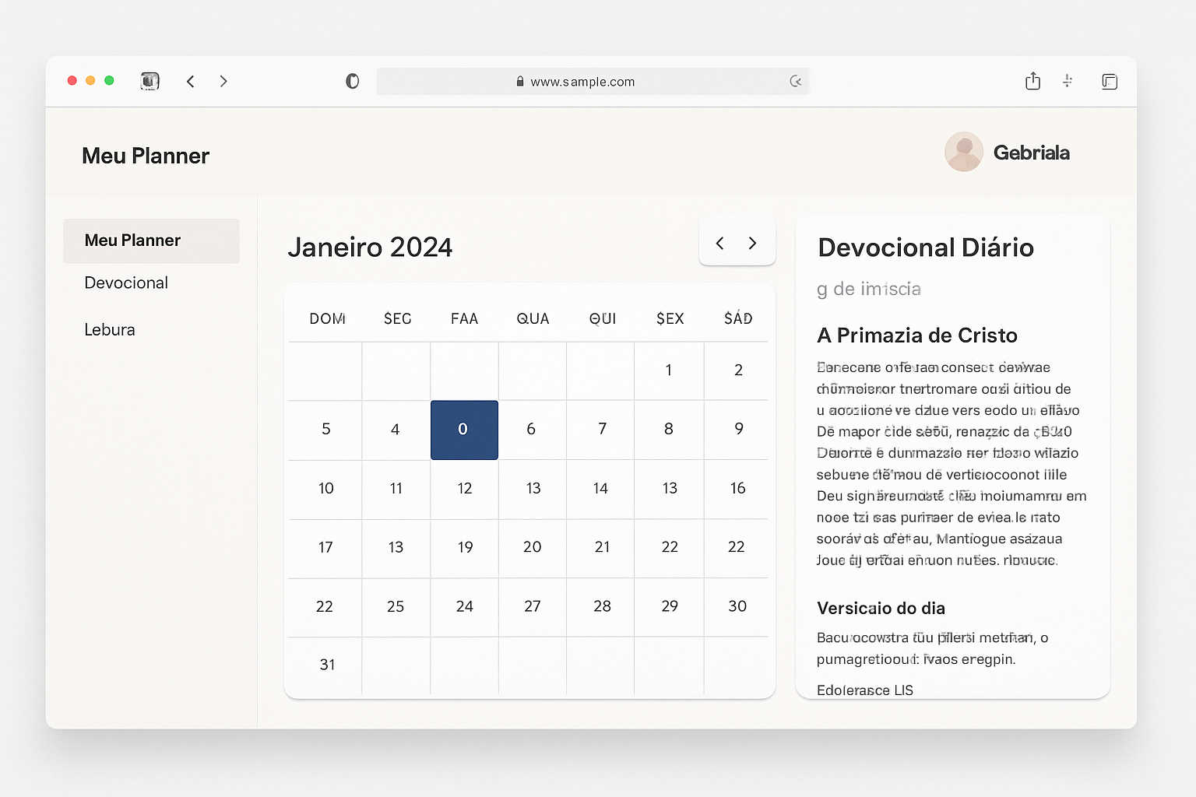
Task: Select day 2 in the calendar
Action: [738, 370]
